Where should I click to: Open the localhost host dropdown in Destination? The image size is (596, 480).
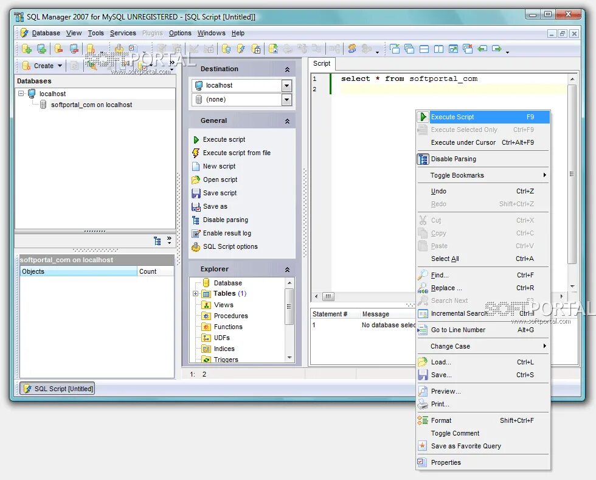(286, 86)
